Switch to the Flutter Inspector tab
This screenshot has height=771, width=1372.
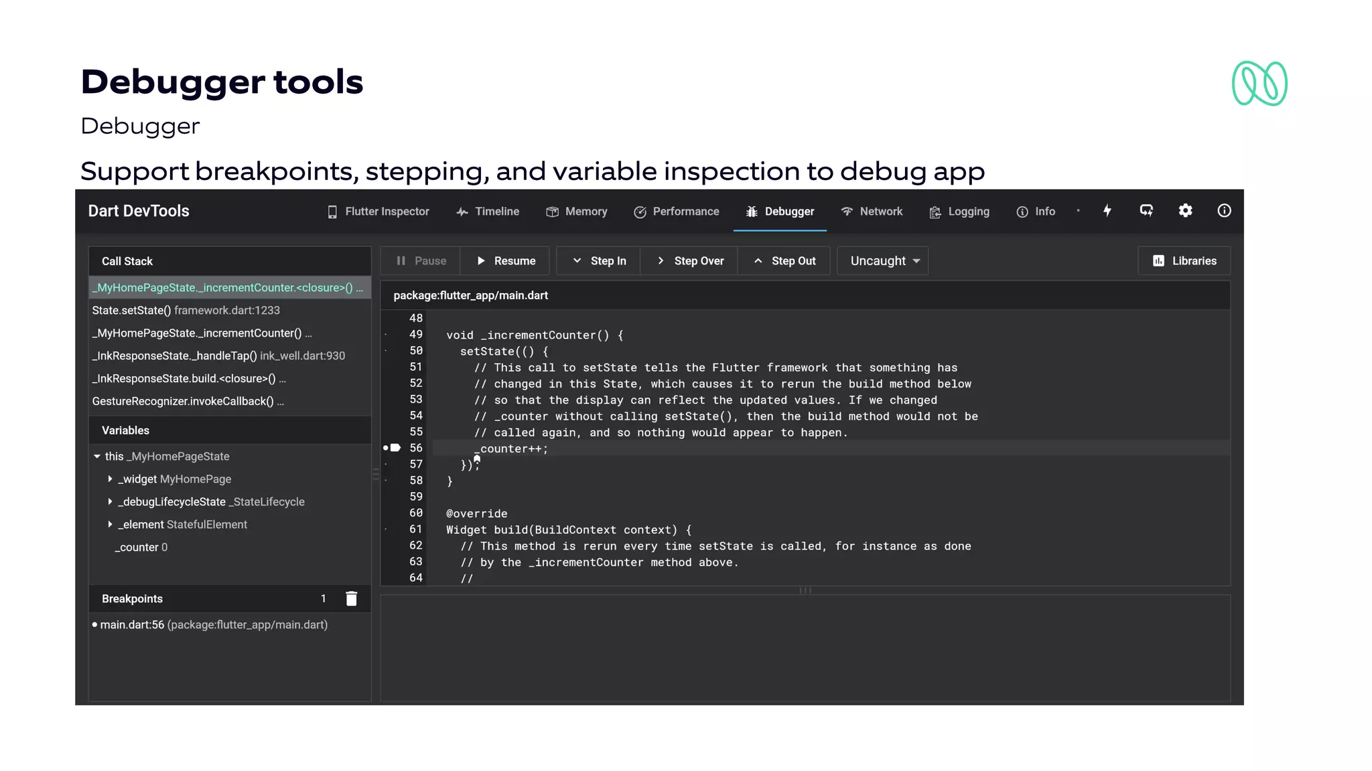coord(378,211)
